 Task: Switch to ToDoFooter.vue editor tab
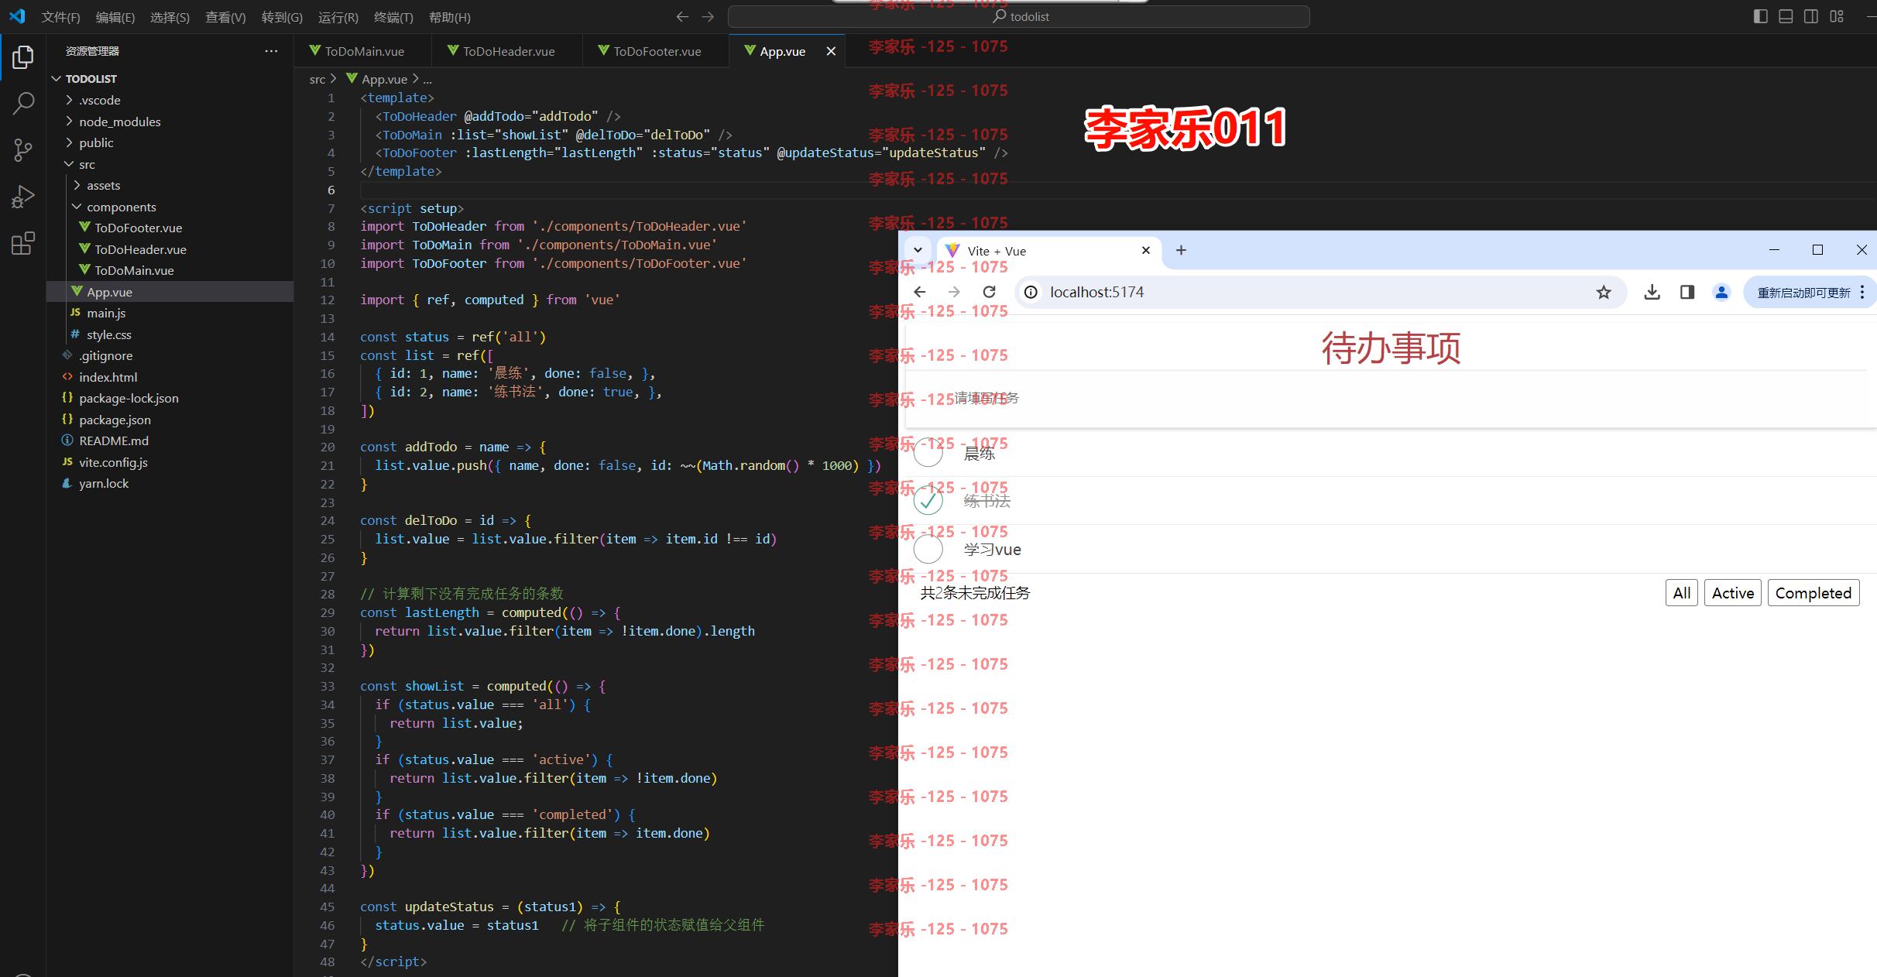655,51
